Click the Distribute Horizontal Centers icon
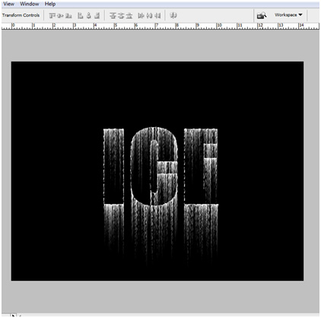 coord(149,16)
